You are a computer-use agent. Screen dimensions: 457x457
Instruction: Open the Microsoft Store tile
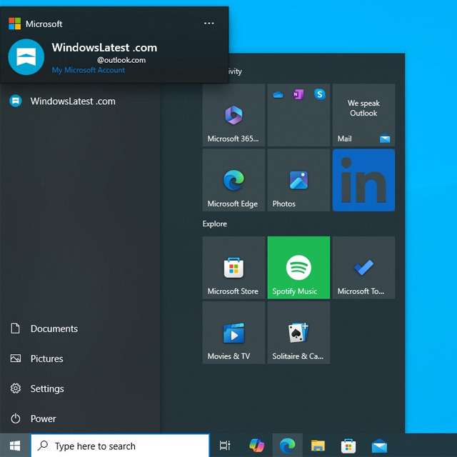(233, 268)
